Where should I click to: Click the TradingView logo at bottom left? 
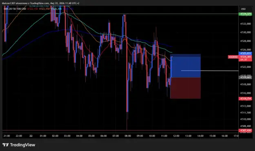pyautogui.click(x=19, y=145)
